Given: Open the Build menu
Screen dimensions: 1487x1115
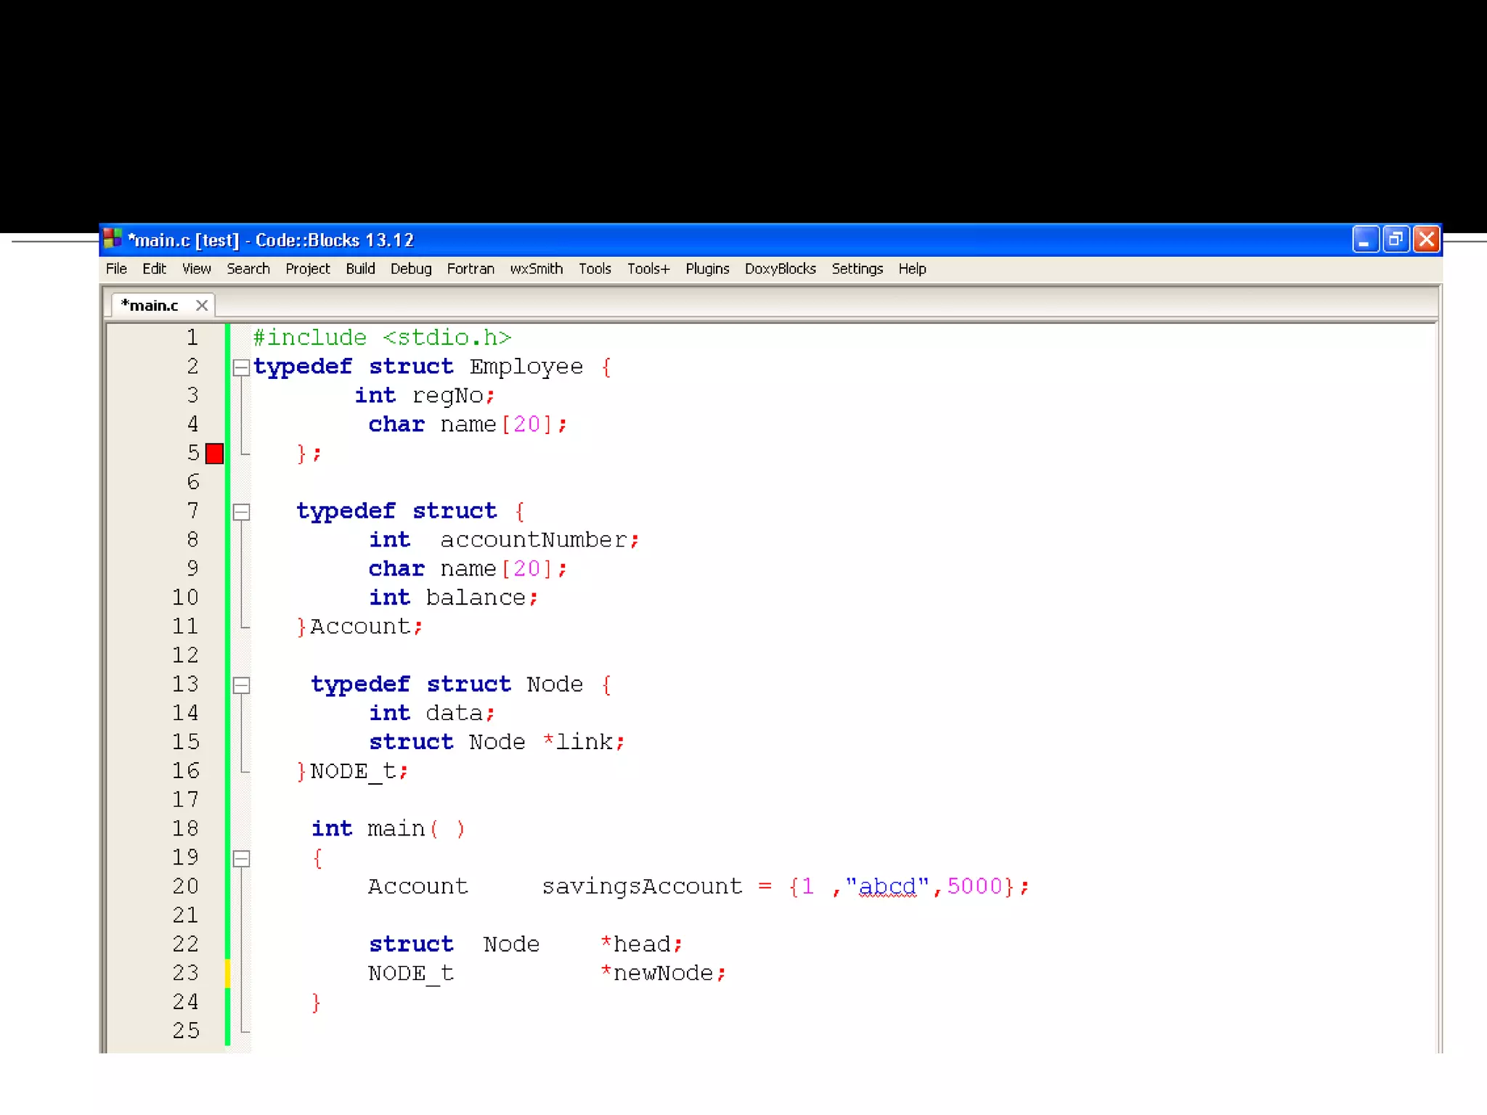Looking at the screenshot, I should [360, 269].
